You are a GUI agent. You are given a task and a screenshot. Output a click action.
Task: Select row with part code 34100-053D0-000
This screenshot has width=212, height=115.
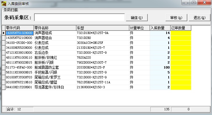point(97,43)
